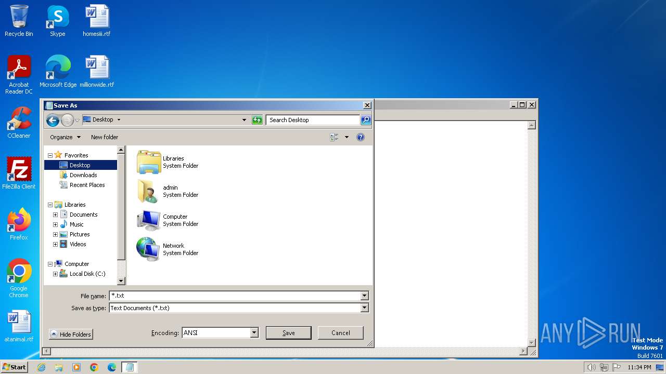Select Downloads in Favorites pane
Image resolution: width=666 pixels, height=374 pixels.
(83, 175)
